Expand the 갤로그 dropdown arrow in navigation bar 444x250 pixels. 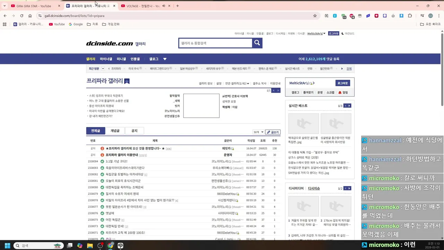click(x=165, y=59)
